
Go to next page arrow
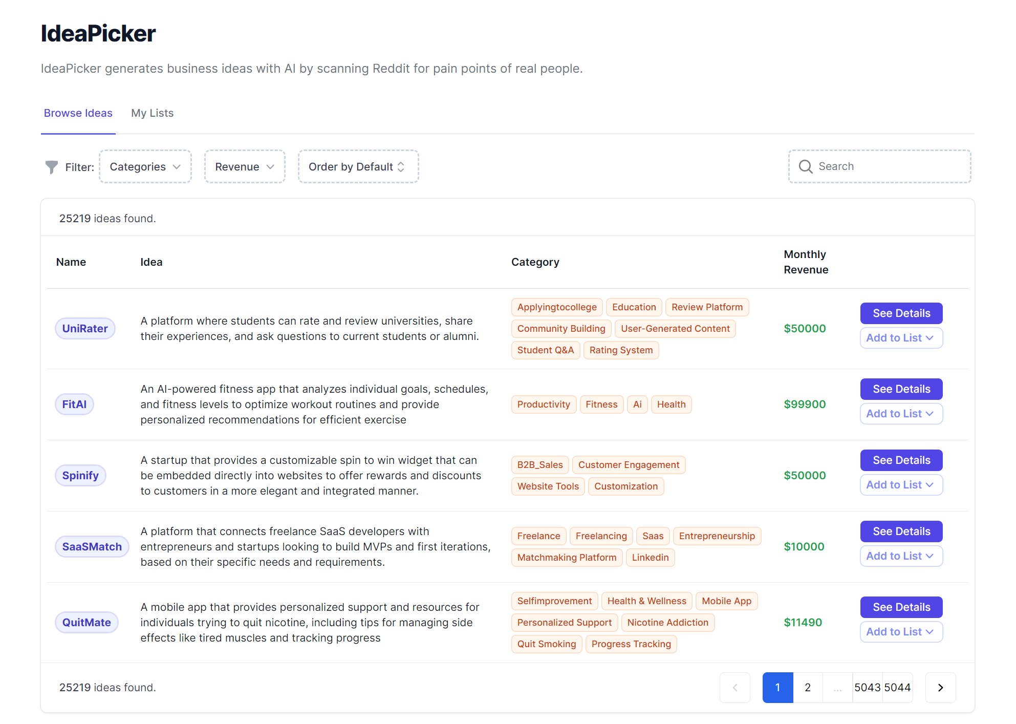[940, 688]
